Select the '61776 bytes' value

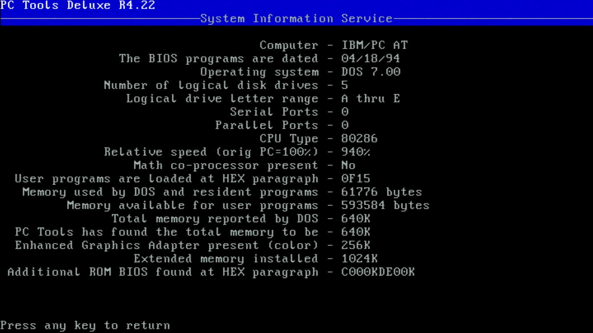pyautogui.click(x=382, y=192)
